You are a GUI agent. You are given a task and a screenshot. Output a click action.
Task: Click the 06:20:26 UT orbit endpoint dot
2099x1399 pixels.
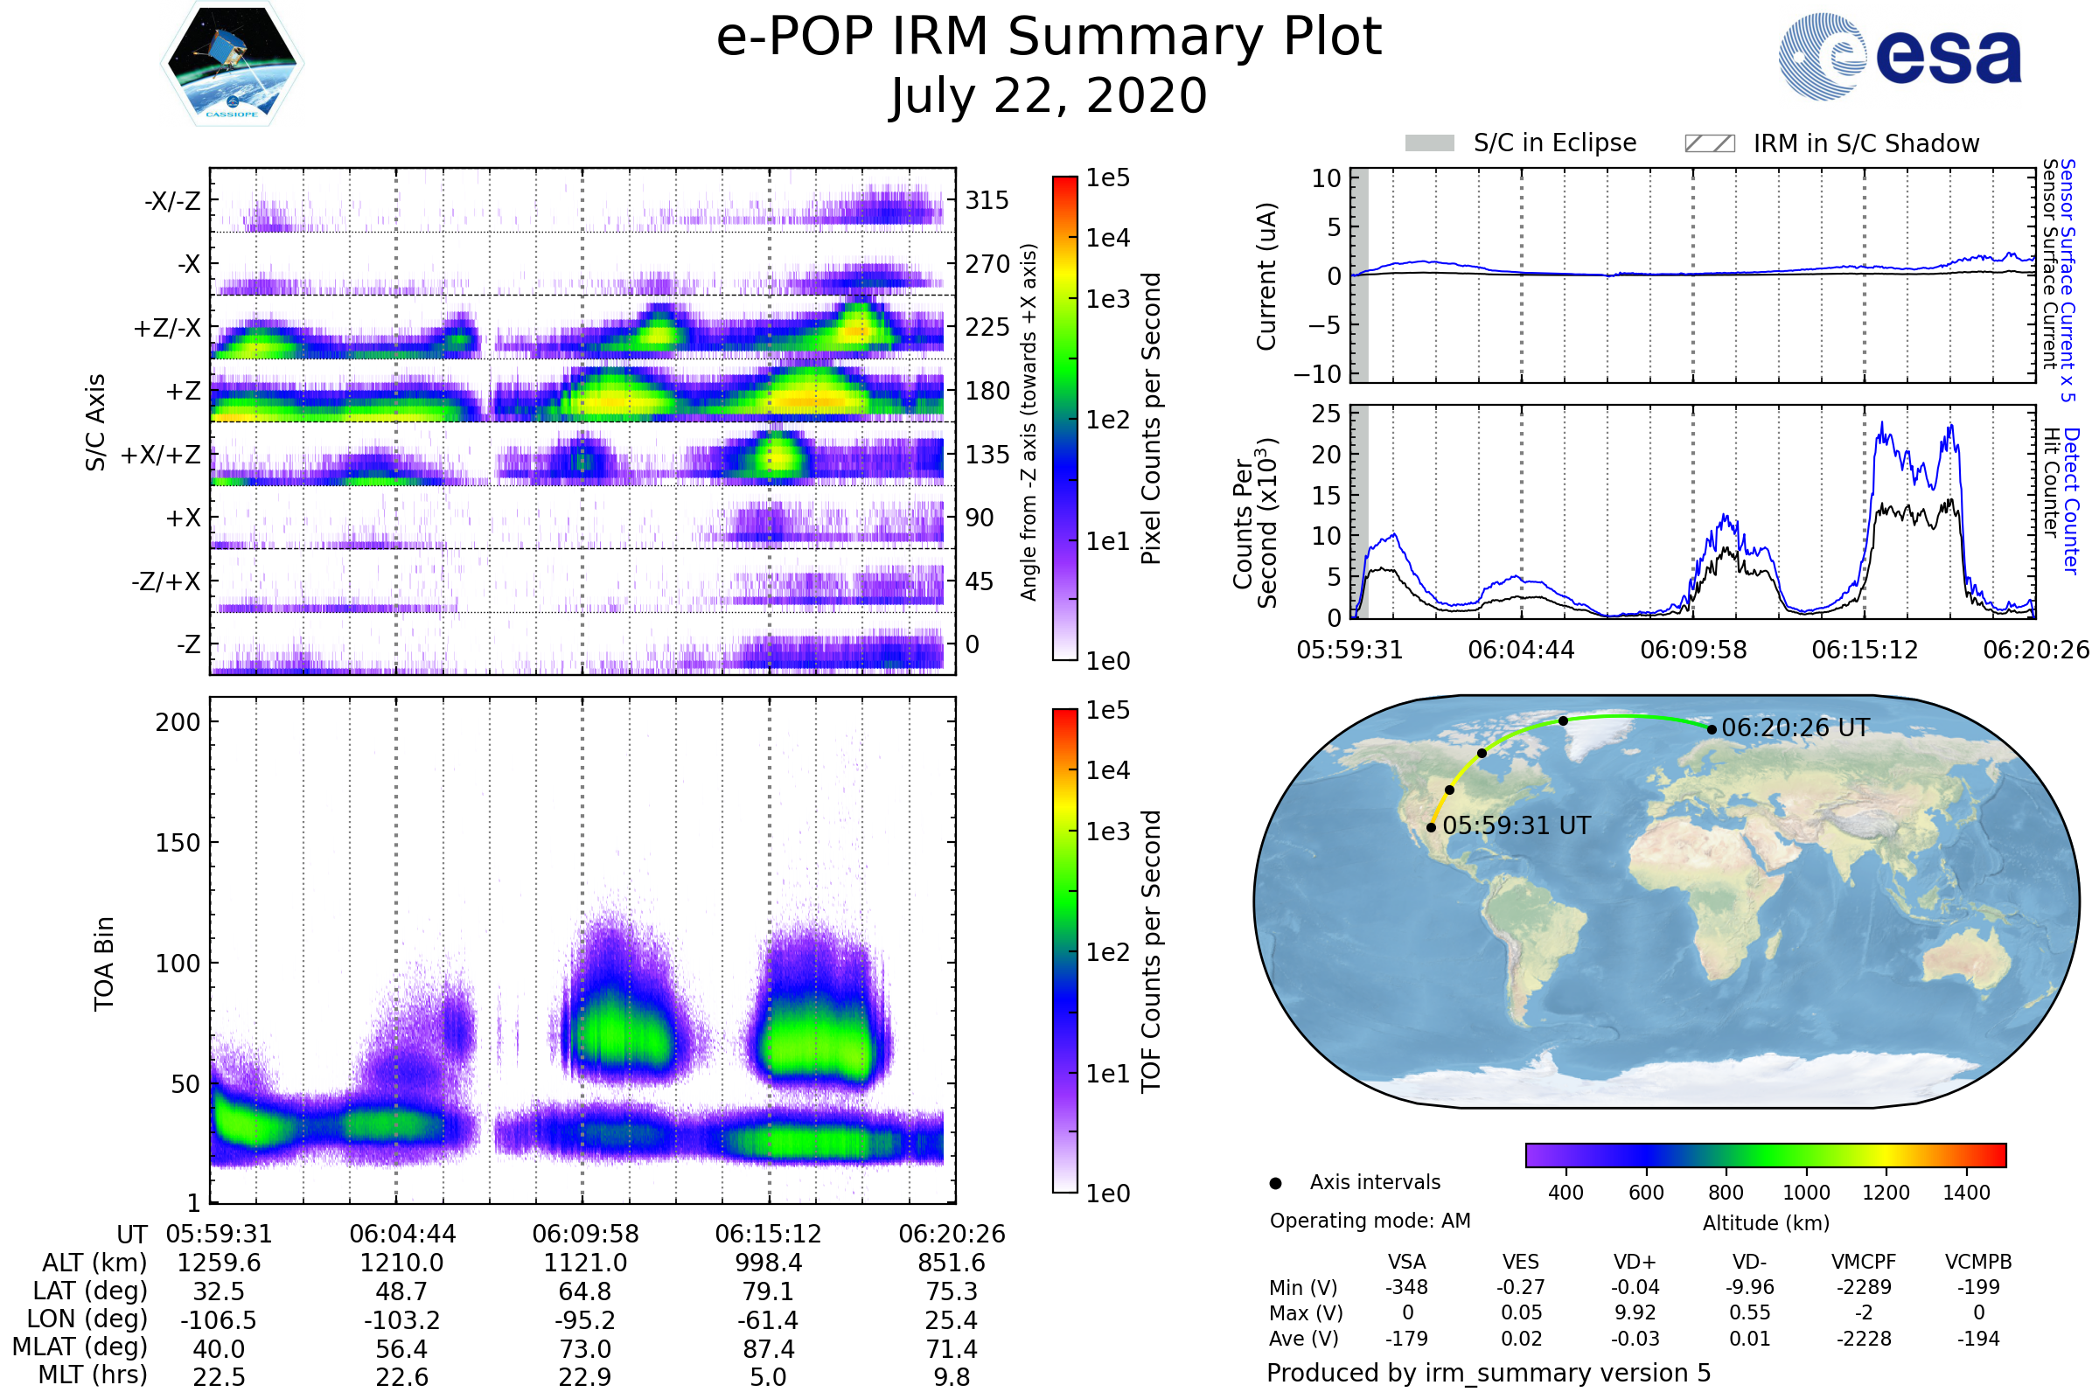[x=1712, y=730]
